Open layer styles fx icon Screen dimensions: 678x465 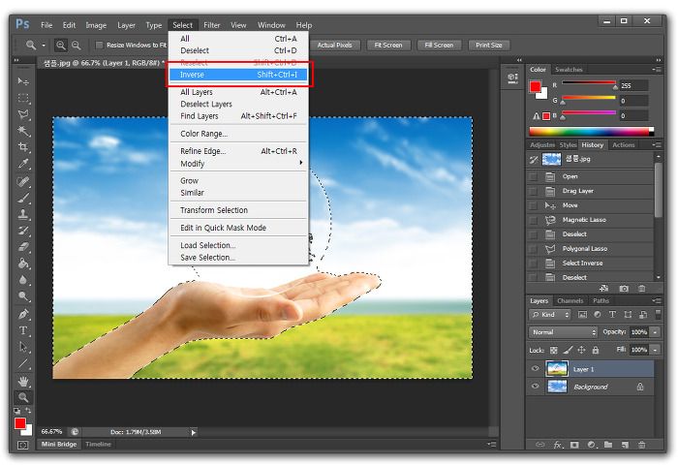coord(558,445)
